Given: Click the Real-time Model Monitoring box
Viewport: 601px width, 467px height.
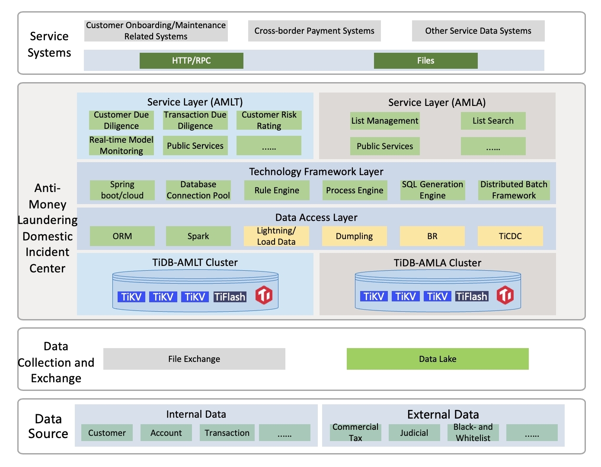Looking at the screenshot, I should point(121,145).
